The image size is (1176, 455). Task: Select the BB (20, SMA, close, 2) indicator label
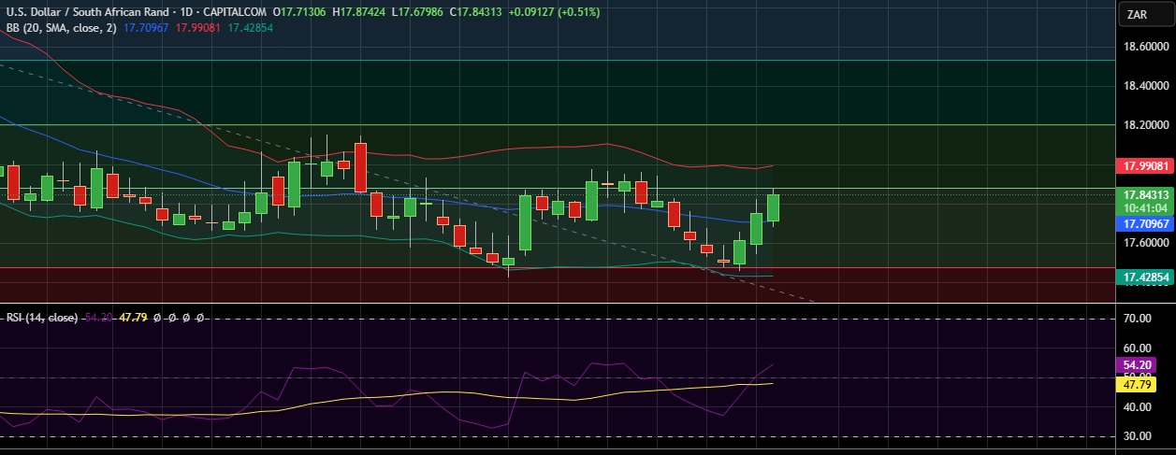59,28
